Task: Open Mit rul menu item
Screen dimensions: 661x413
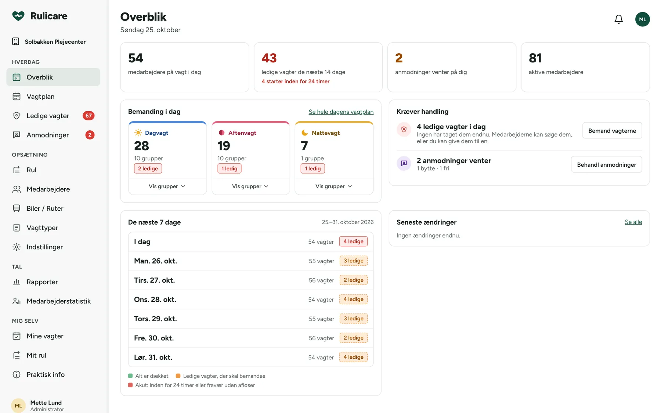Action: pyautogui.click(x=53, y=355)
